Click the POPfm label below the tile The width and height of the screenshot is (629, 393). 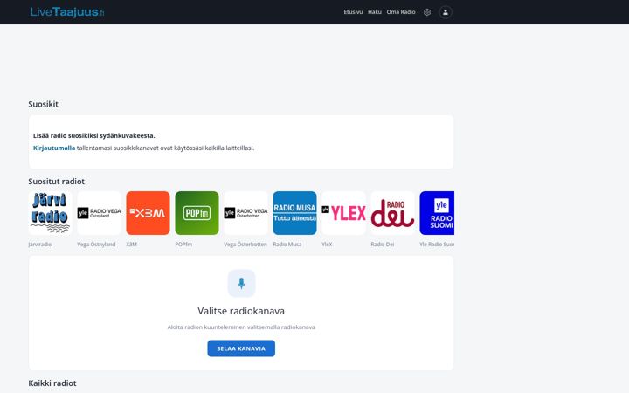183,245
